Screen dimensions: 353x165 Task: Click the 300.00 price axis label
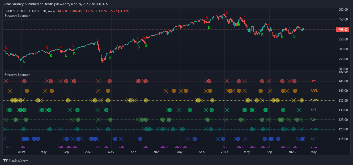pyautogui.click(x=343, y=49)
